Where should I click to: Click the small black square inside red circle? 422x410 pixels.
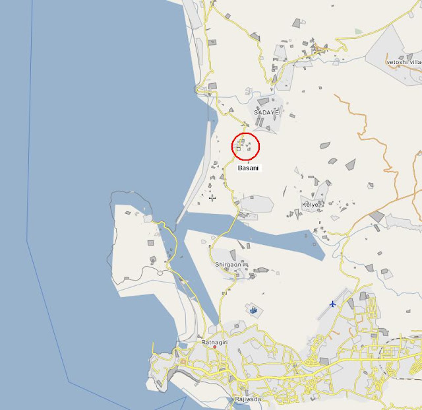[x=239, y=149]
